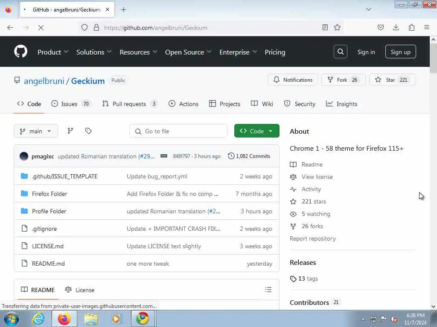Open the Firefox downloads icon
Image resolution: width=437 pixels, height=327 pixels.
tap(396, 27)
